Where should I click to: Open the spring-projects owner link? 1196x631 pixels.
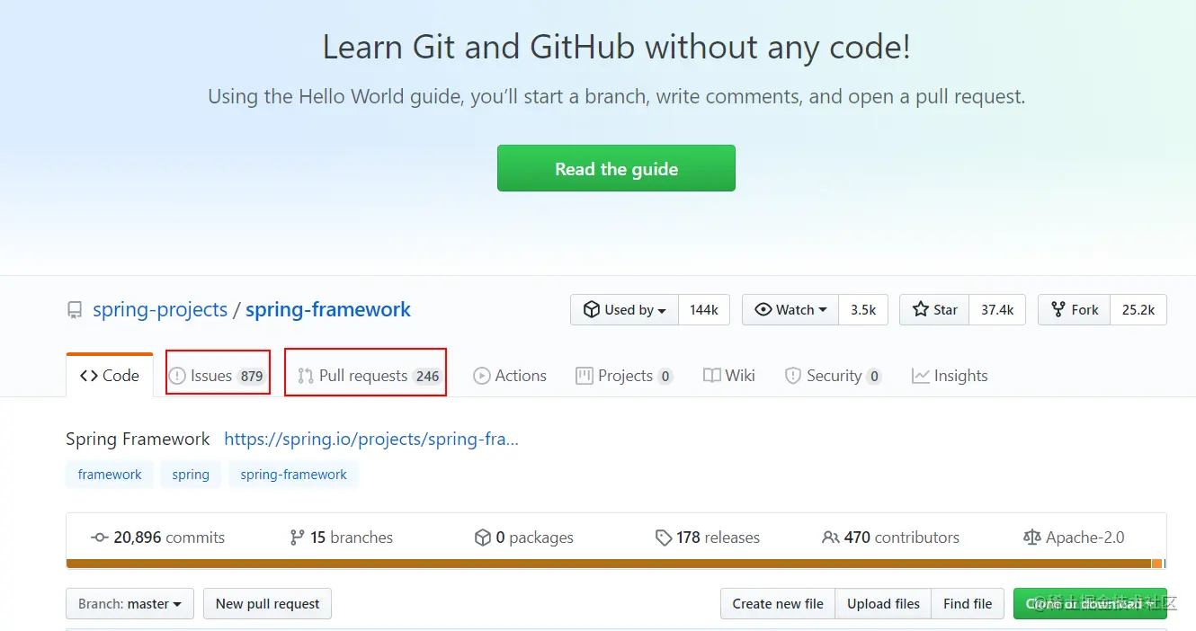(160, 309)
